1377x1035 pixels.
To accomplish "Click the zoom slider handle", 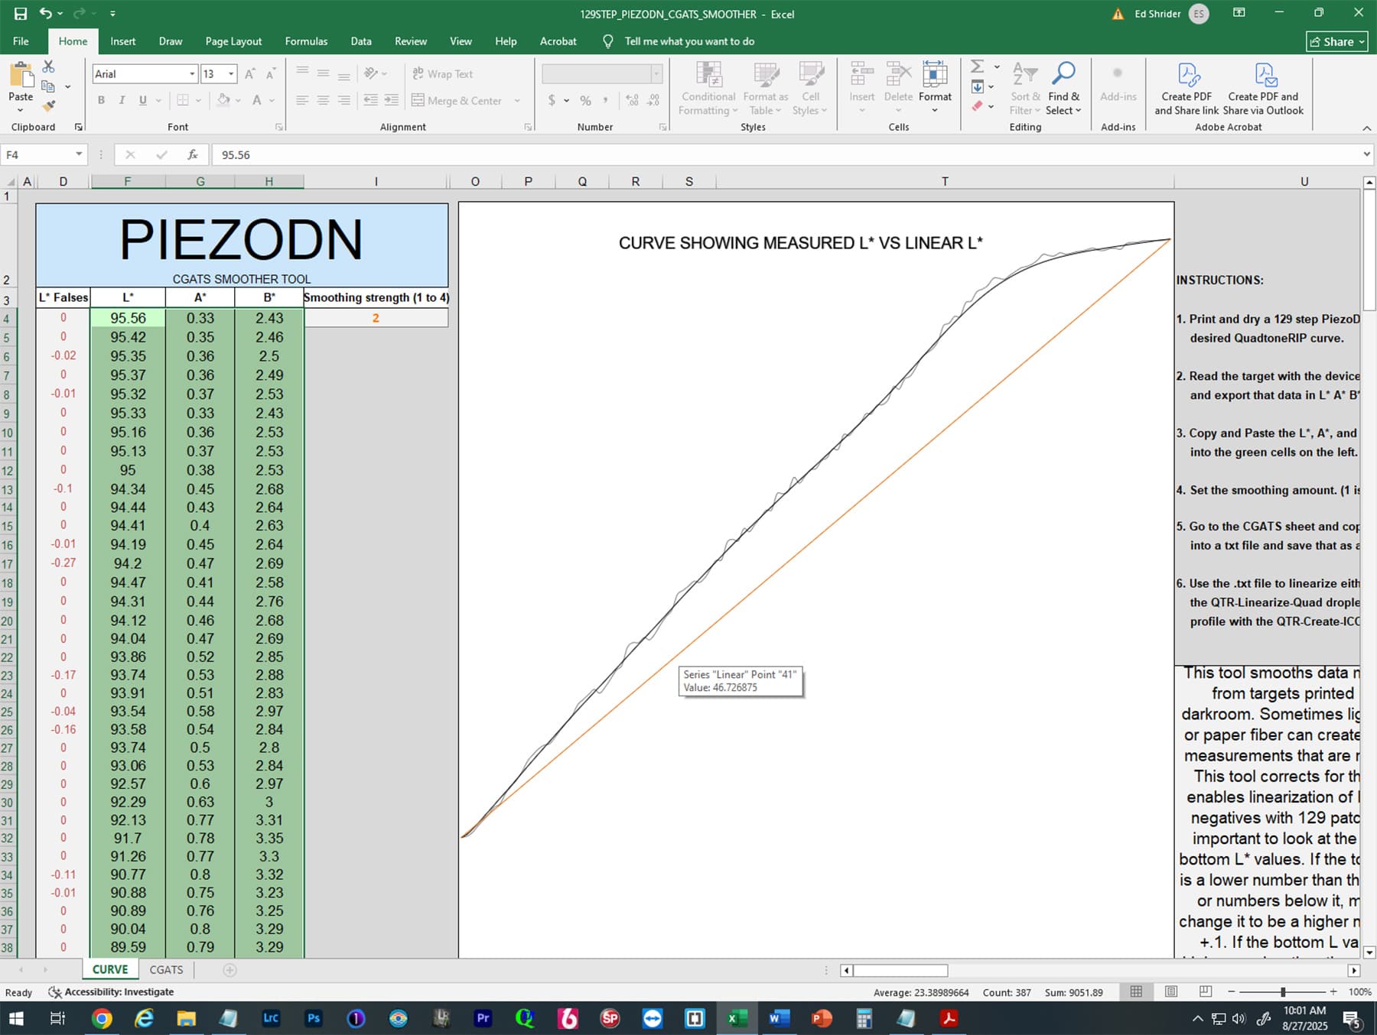I will [x=1283, y=991].
